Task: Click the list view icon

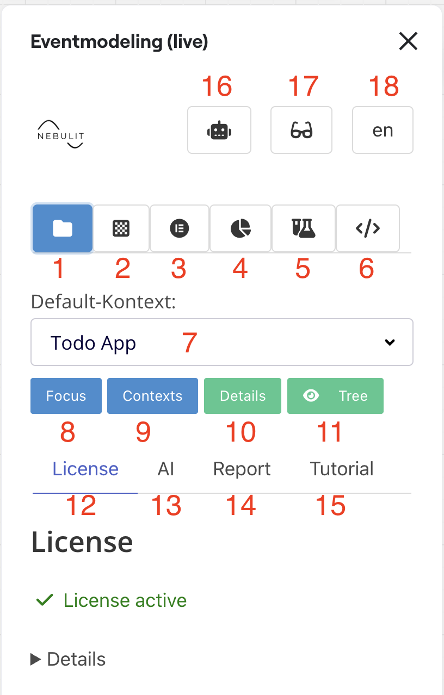Action: click(x=180, y=228)
